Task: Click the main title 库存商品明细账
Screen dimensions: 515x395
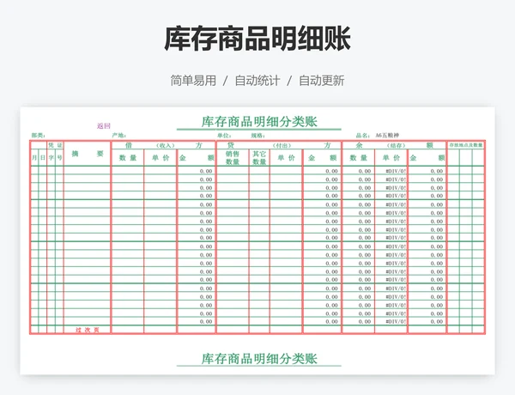Action: (x=257, y=39)
